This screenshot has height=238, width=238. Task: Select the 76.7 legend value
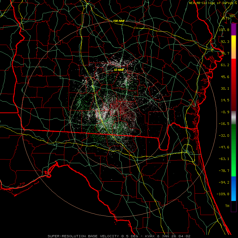[225, 53]
